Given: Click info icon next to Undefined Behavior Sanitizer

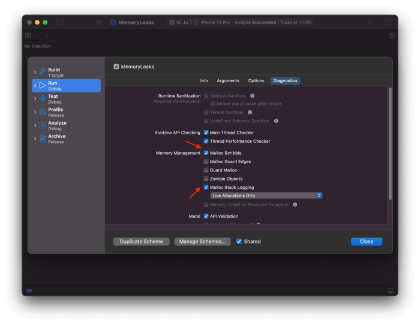Looking at the screenshot, I should (x=276, y=121).
